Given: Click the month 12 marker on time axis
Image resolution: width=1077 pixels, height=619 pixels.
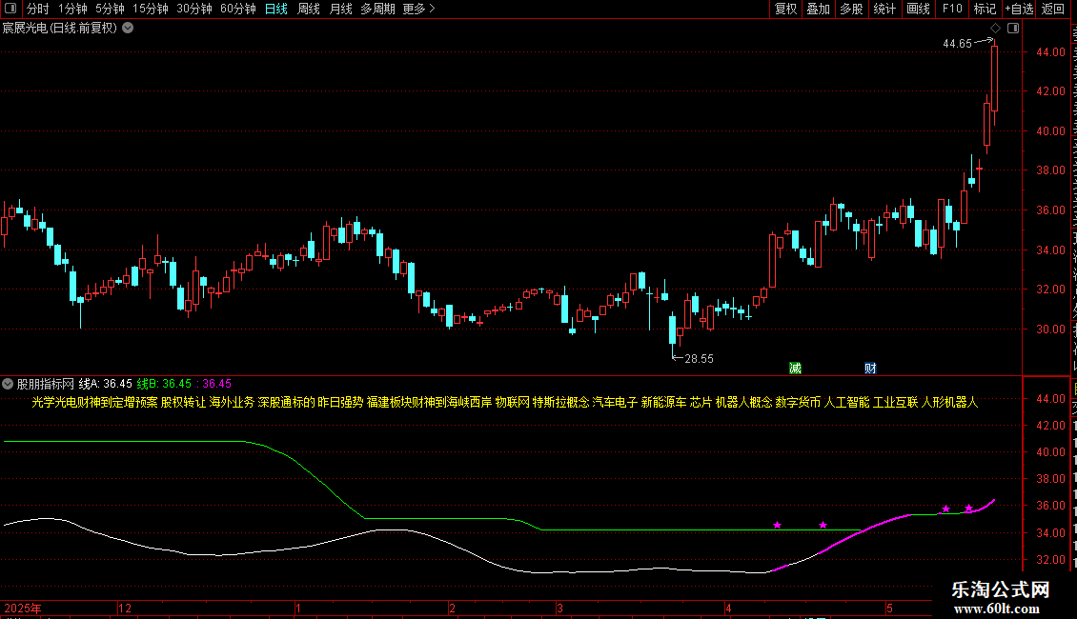Looking at the screenshot, I should pos(124,608).
